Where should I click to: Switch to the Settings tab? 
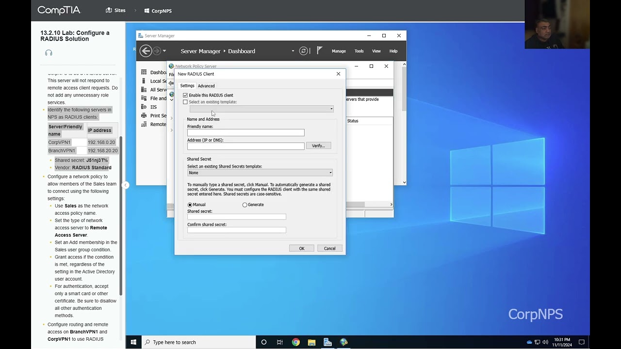187,86
